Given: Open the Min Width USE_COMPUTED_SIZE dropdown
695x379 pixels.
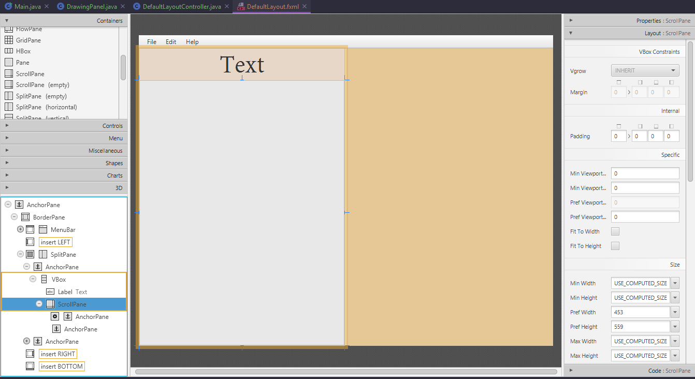Looking at the screenshot, I should point(675,283).
